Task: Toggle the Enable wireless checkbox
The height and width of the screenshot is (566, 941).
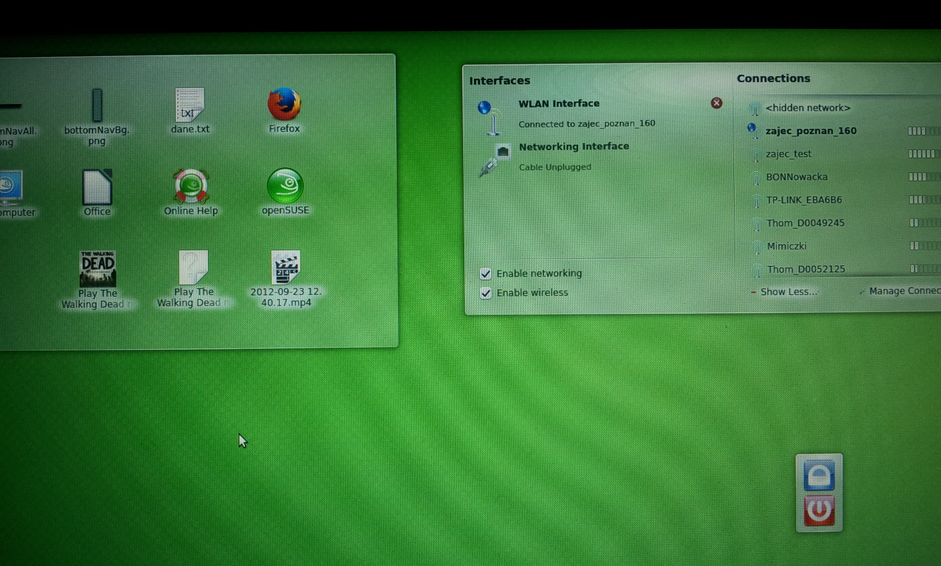Action: 486,293
